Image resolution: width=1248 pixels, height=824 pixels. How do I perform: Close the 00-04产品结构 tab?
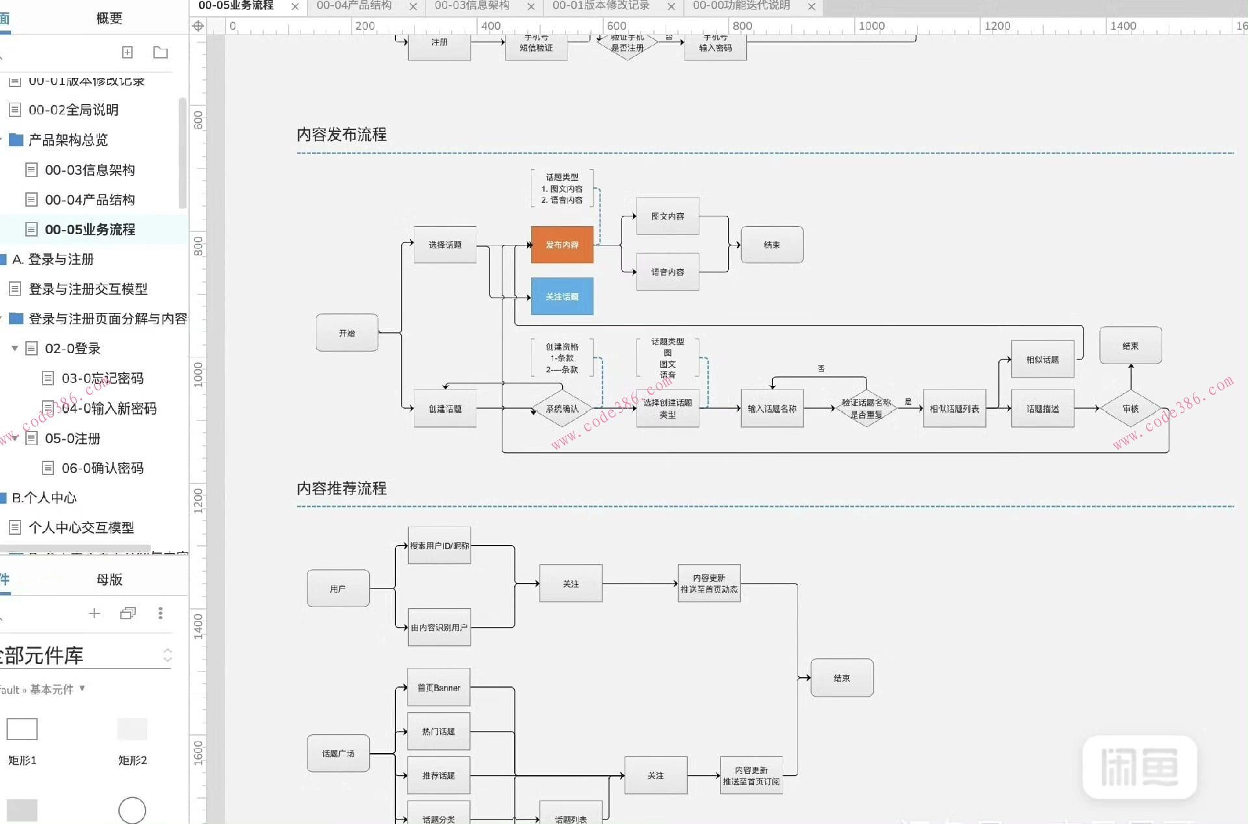coord(413,6)
